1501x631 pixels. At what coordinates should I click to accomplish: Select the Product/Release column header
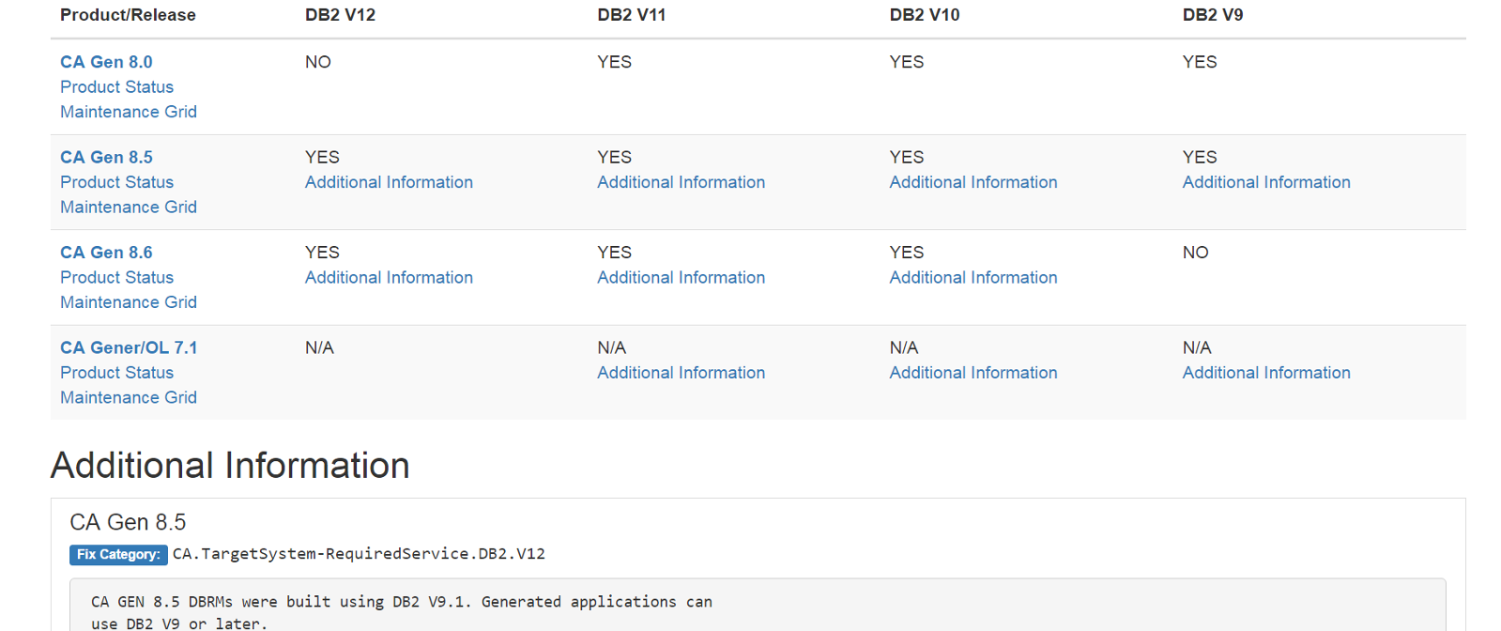(x=128, y=15)
